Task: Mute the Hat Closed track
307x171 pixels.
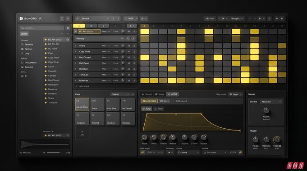Action: (128, 58)
